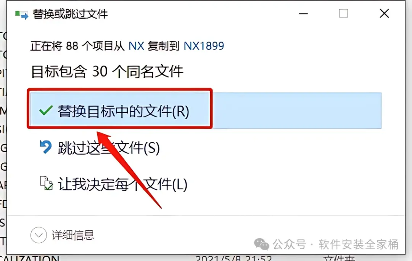Click the 公众号 · 软件安装全家桶 watermark text
The width and height of the screenshot is (412, 261).
336,245
